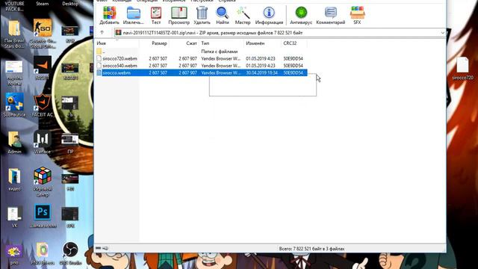Open the FACEIT desktop shortcut
Screen dimensions: 478x269
point(42,69)
